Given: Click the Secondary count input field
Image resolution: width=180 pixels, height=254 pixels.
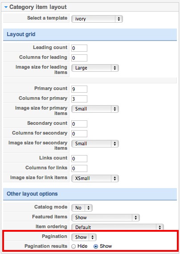Looking at the screenshot, I should pos(79,124).
